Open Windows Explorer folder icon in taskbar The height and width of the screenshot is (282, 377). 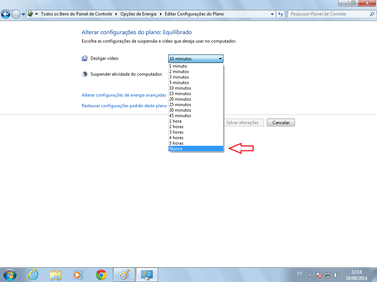click(x=56, y=274)
